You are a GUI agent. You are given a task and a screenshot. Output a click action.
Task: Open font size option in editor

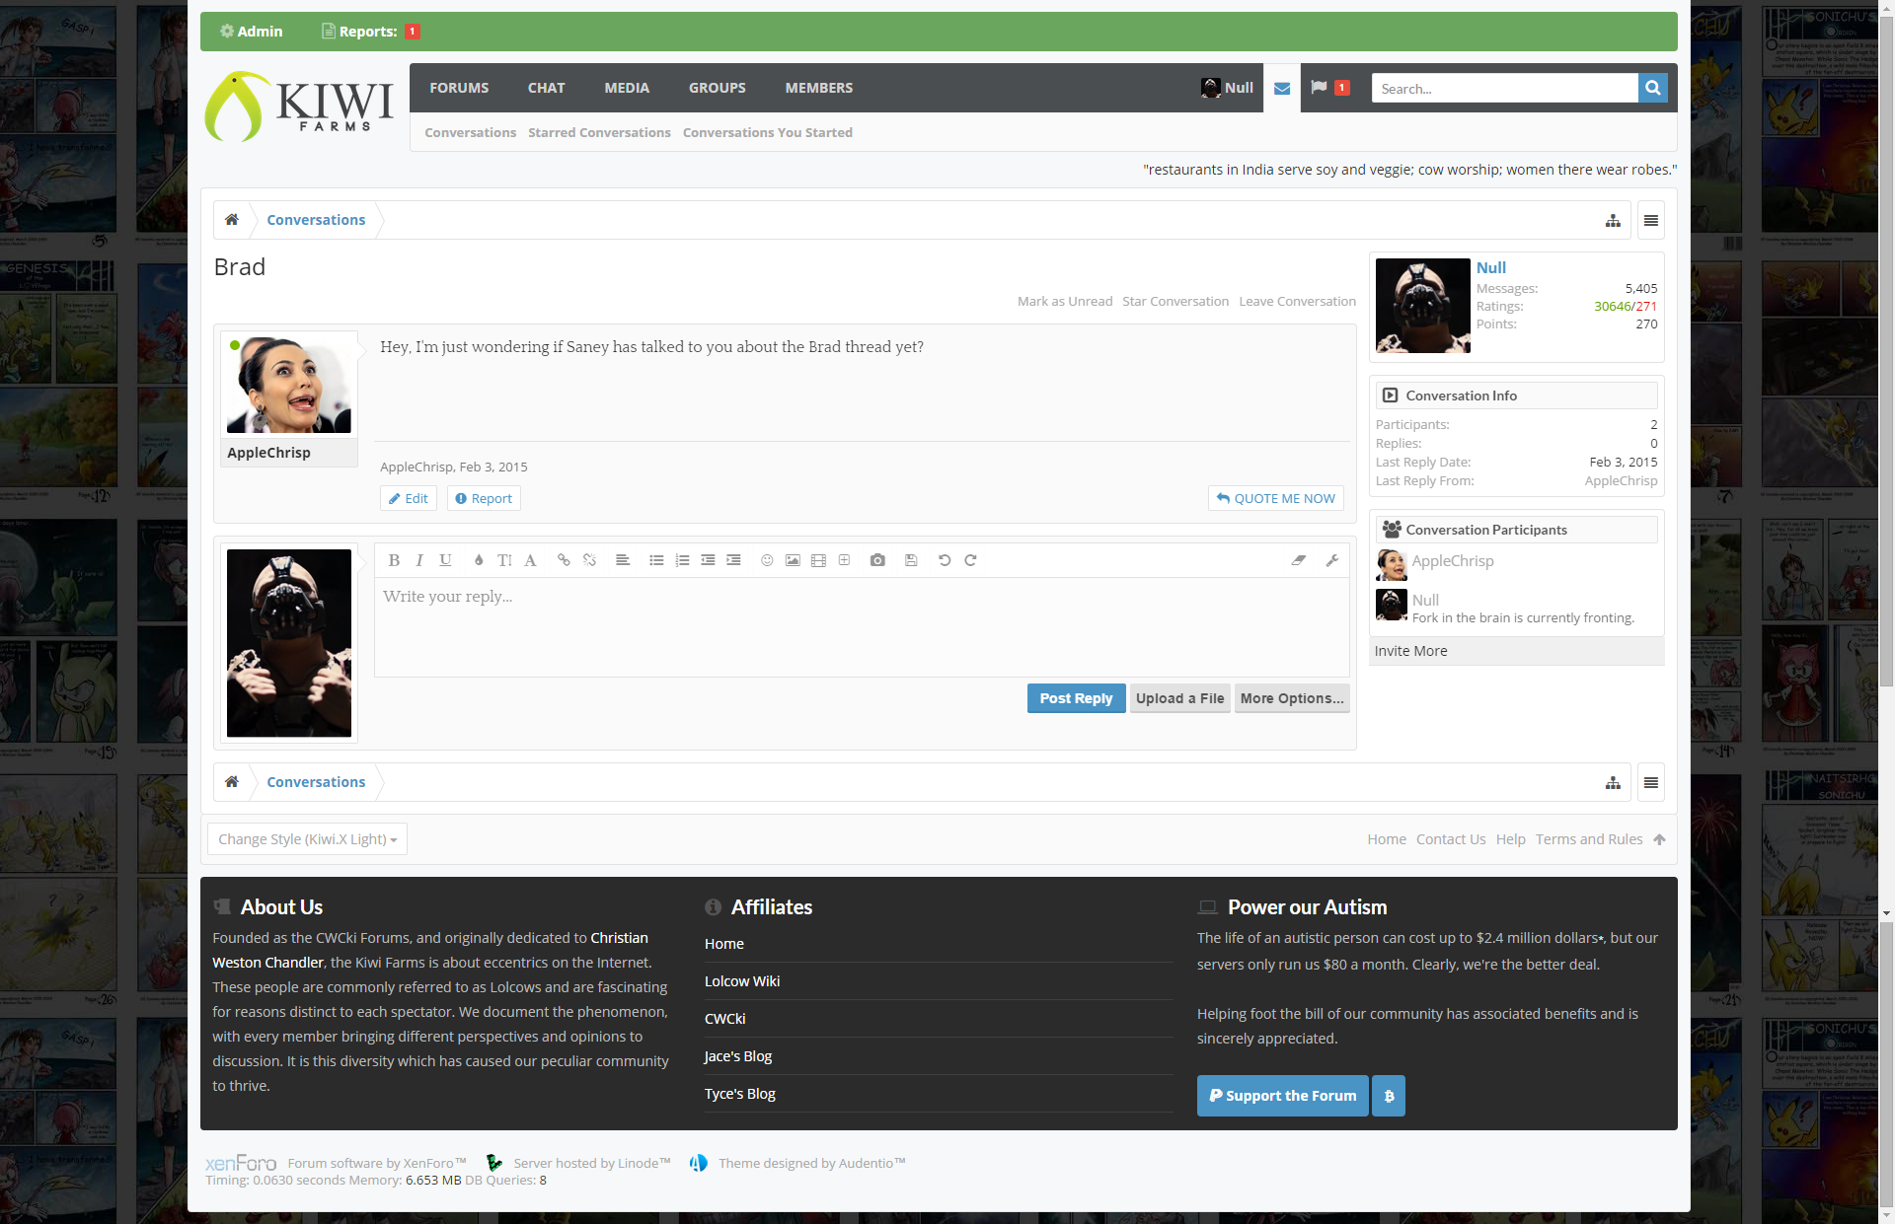coord(504,560)
